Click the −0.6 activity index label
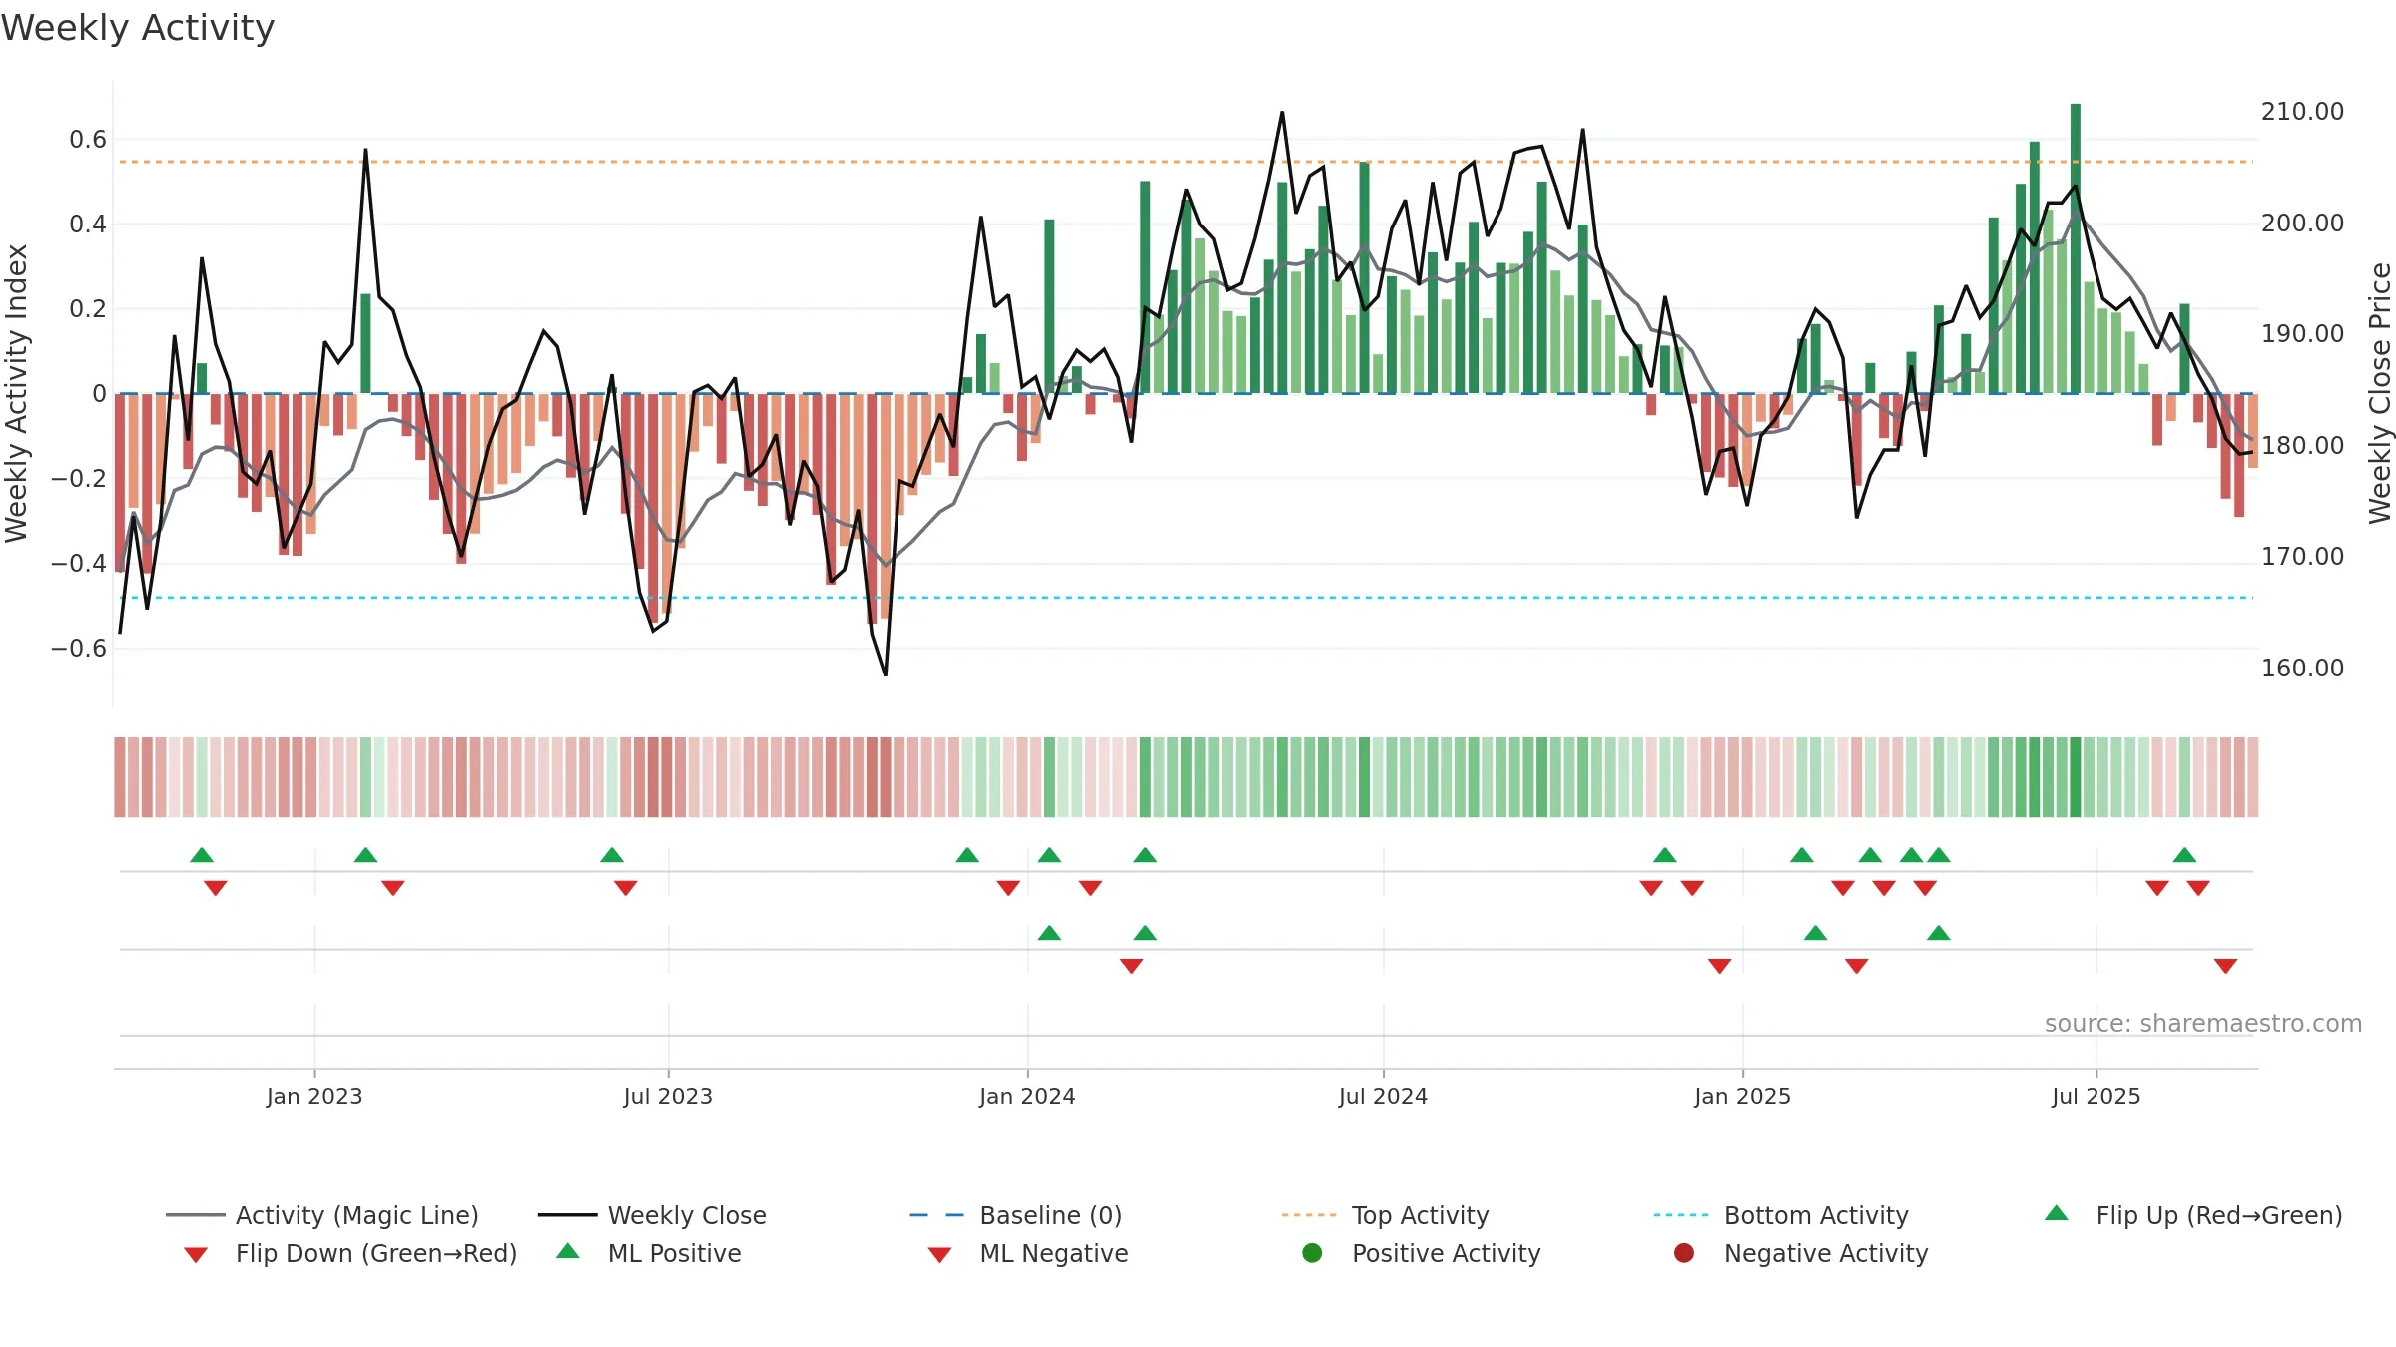The image size is (2396, 1347). tap(79, 648)
